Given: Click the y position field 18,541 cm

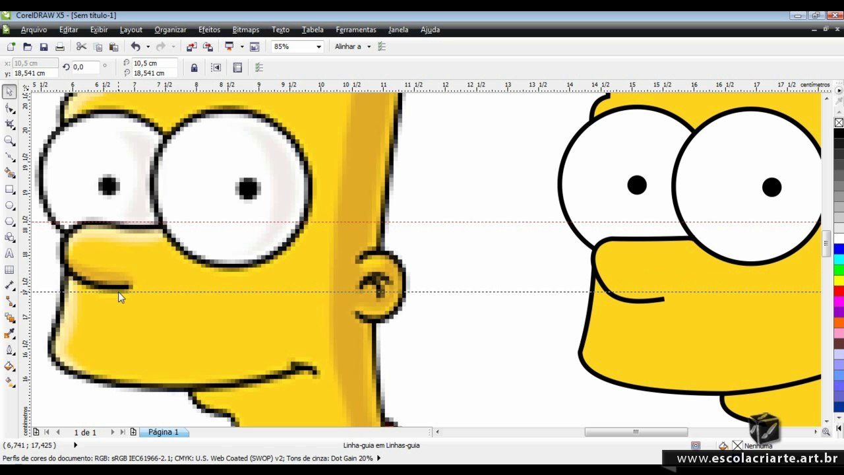Looking at the screenshot, I should pyautogui.click(x=35, y=73).
